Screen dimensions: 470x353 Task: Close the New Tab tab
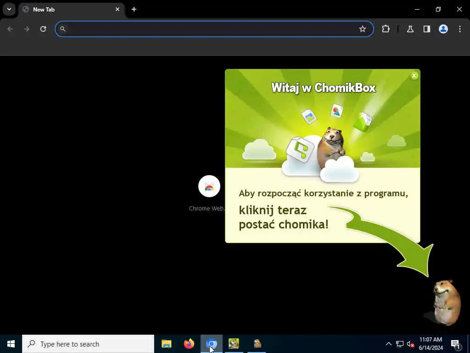coord(117,9)
